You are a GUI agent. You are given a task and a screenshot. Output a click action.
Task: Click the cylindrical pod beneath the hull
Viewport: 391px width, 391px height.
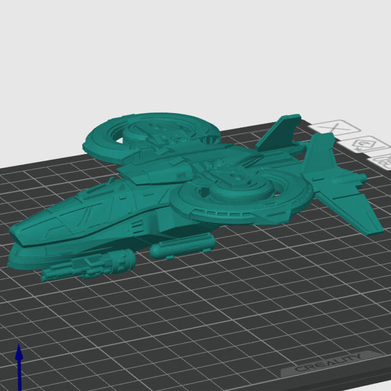click(x=181, y=246)
